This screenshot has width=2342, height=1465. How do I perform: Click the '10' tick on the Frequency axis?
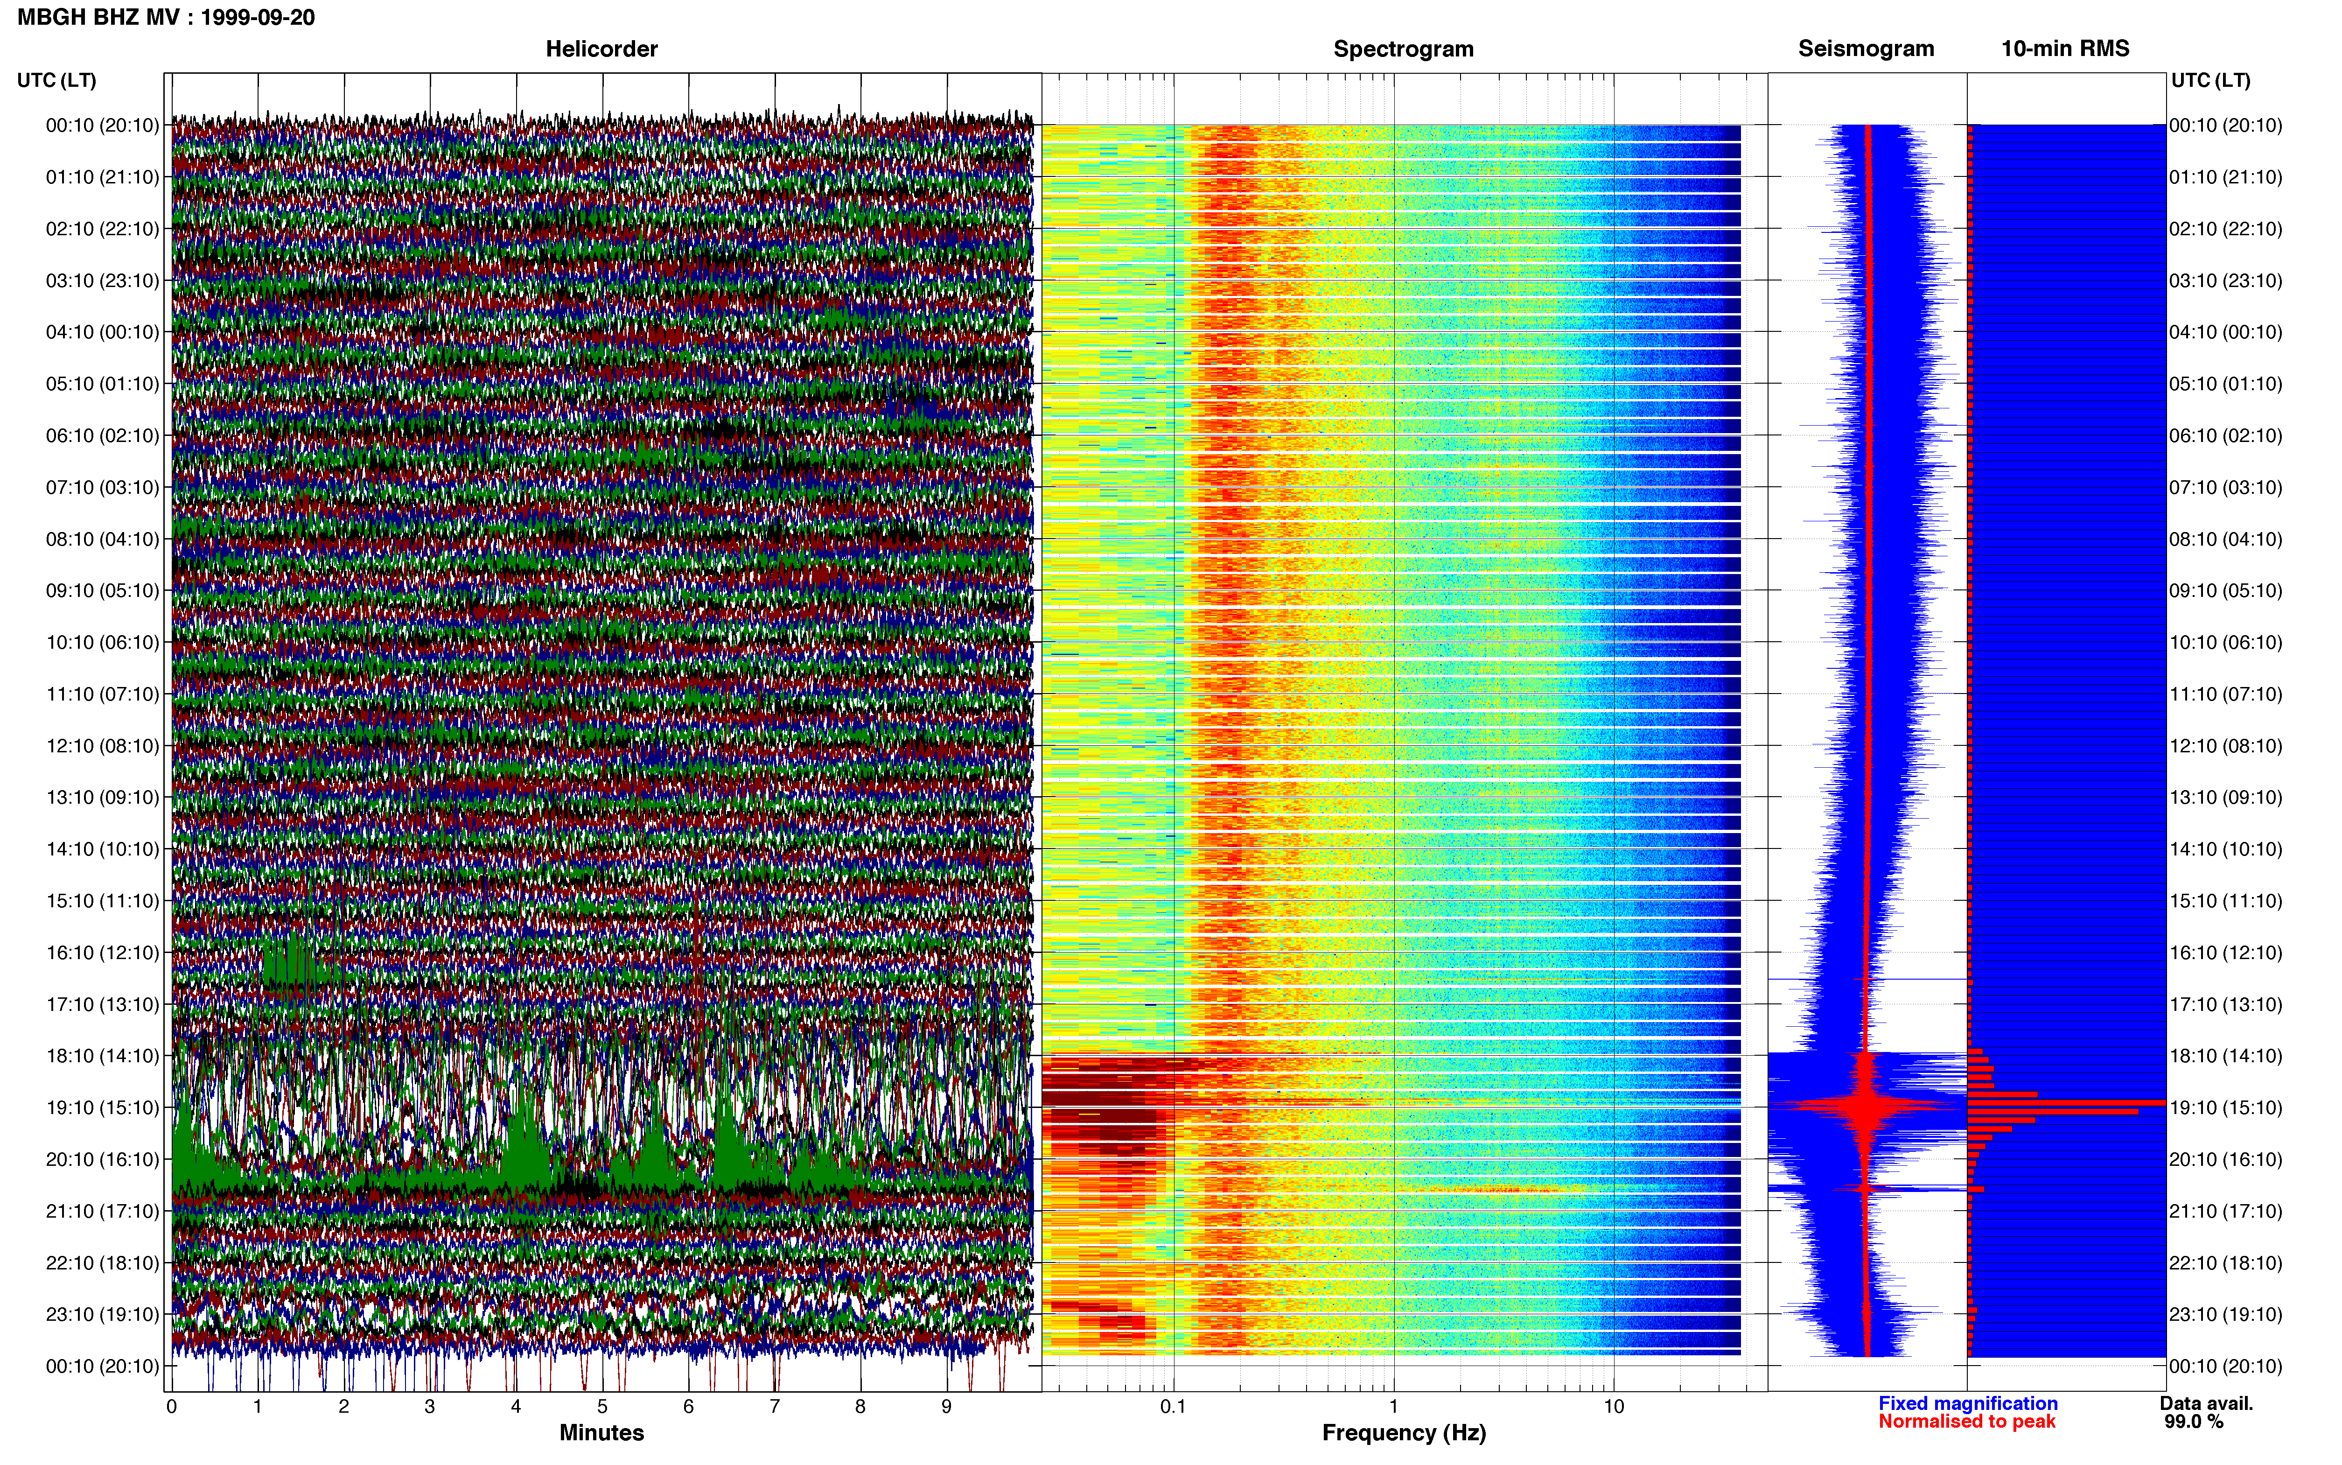pyautogui.click(x=1614, y=1407)
